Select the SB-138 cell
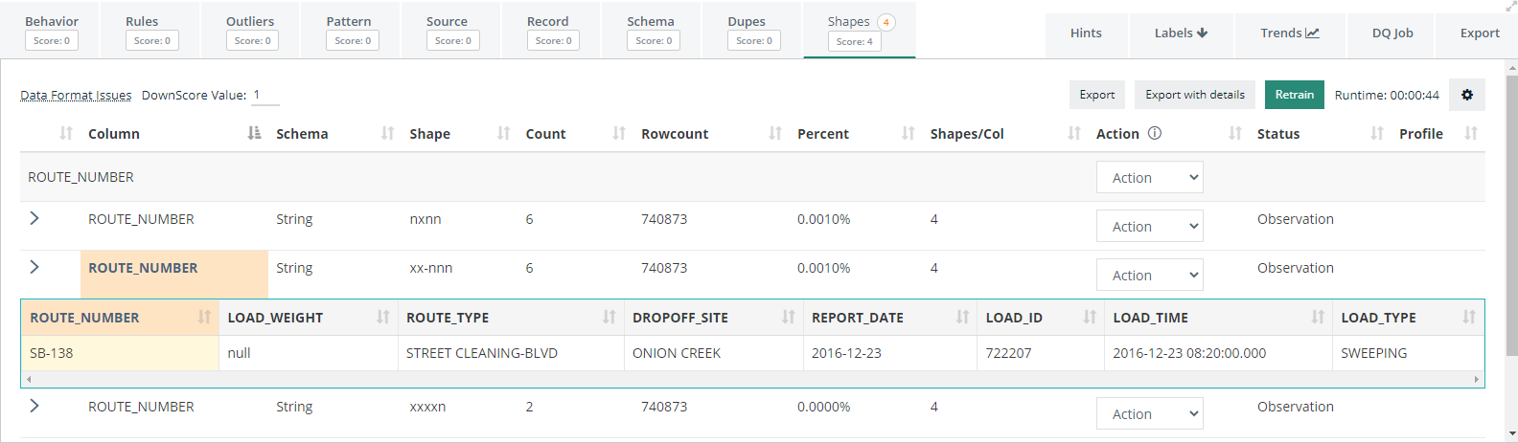 120,353
